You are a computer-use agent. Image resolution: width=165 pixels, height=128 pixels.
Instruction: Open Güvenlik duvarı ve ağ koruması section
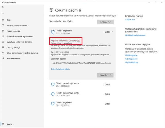point(20,37)
